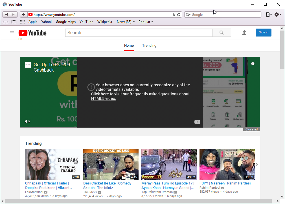Image resolution: width=285 pixels, height=204 pixels.
Task: Open the YouTube hamburger guide menu
Action: pyautogui.click(x=12, y=33)
